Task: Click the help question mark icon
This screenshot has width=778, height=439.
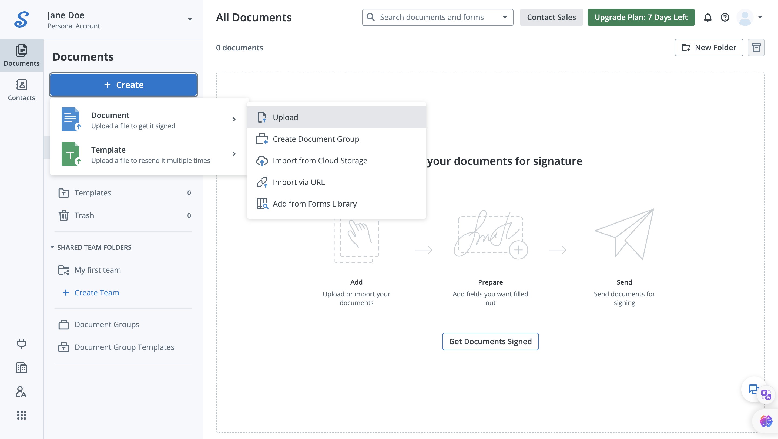Action: tap(725, 18)
